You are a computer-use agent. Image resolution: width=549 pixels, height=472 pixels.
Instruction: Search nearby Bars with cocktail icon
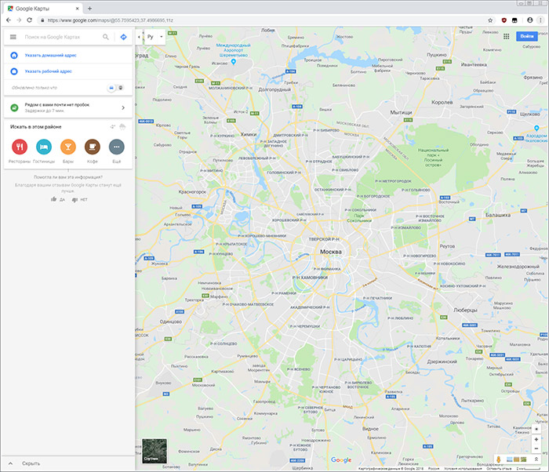(68, 147)
